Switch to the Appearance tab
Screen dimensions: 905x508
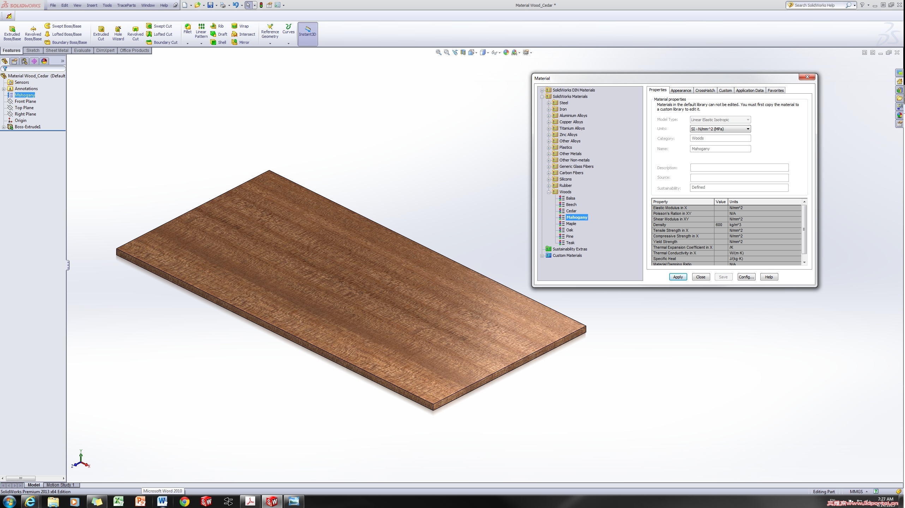click(681, 90)
